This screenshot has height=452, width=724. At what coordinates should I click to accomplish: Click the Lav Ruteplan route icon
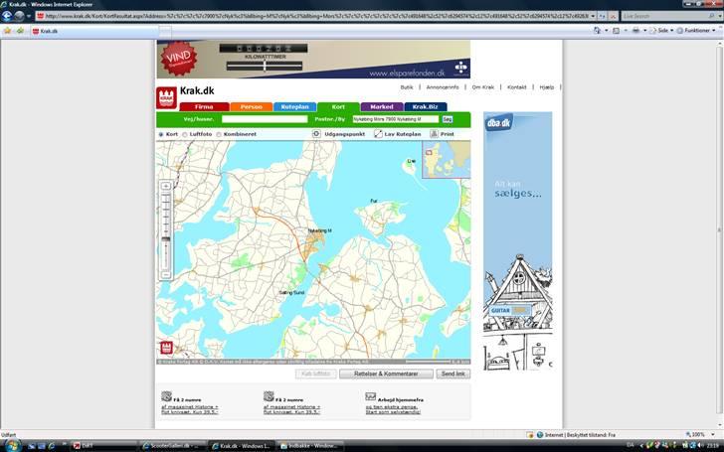coord(378,133)
